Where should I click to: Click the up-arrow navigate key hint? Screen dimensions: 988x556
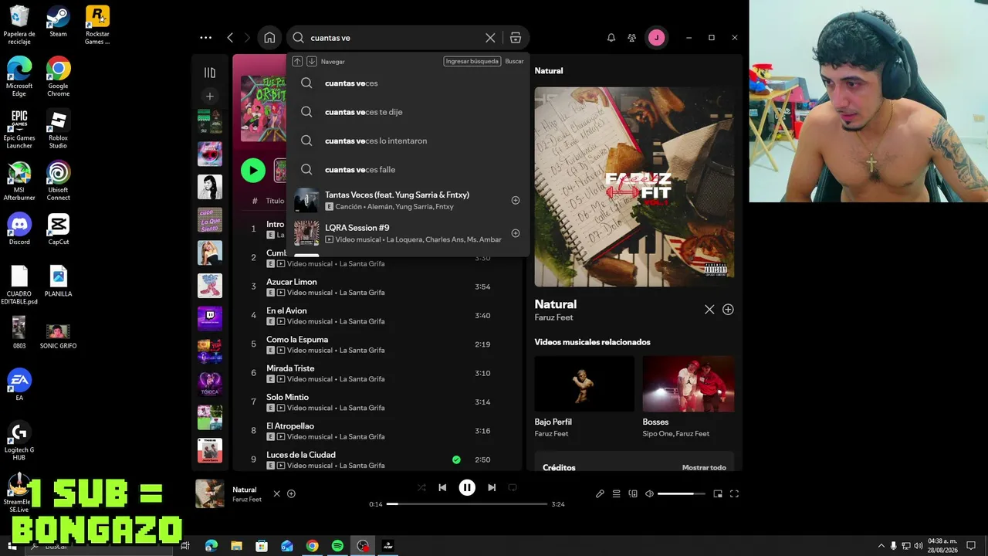tap(297, 61)
